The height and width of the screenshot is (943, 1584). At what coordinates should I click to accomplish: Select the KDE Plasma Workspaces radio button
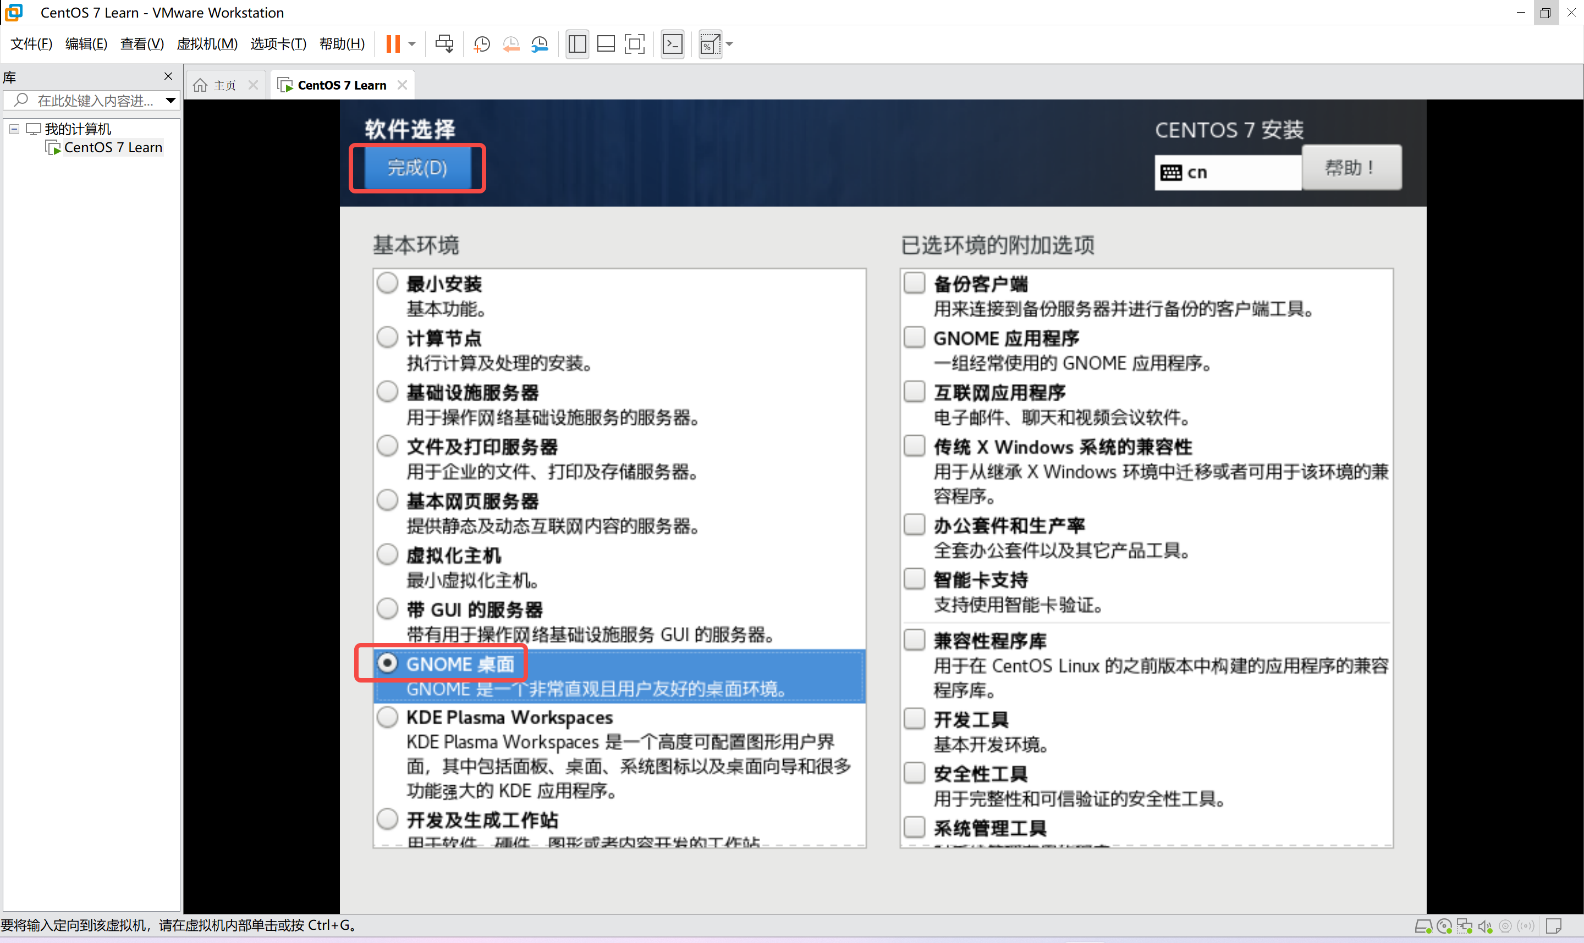[387, 718]
